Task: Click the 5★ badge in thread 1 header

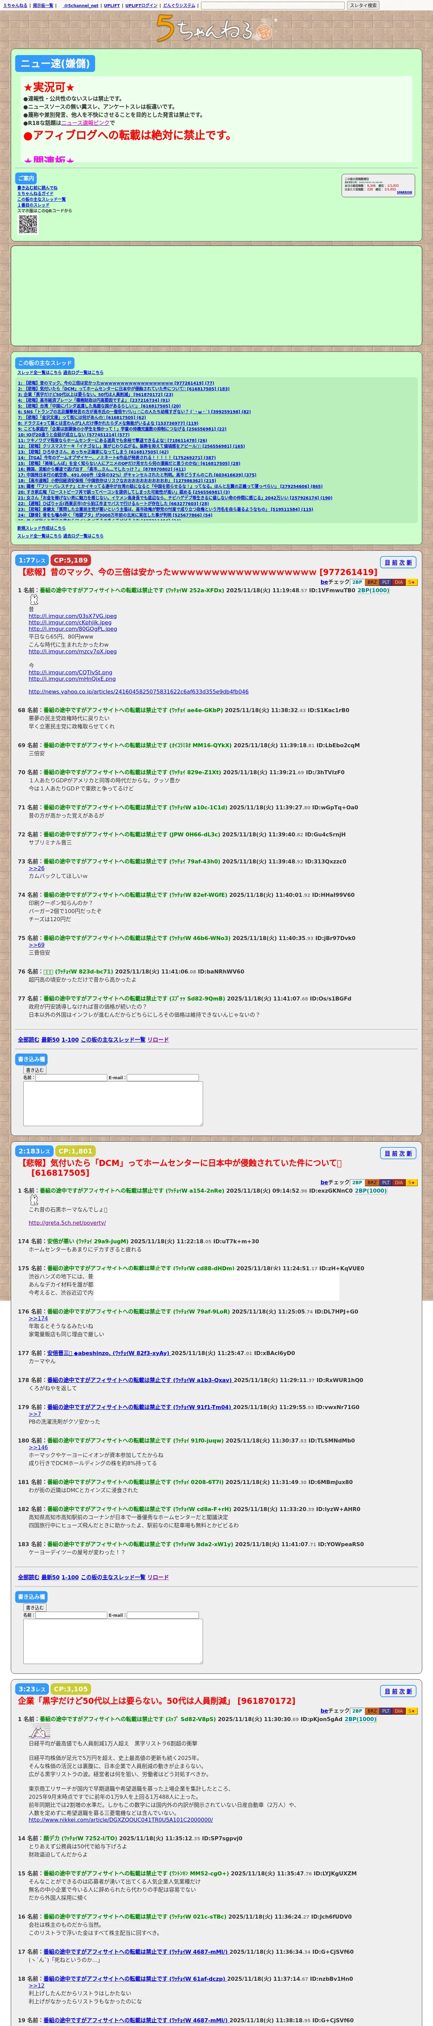Action: (412, 582)
